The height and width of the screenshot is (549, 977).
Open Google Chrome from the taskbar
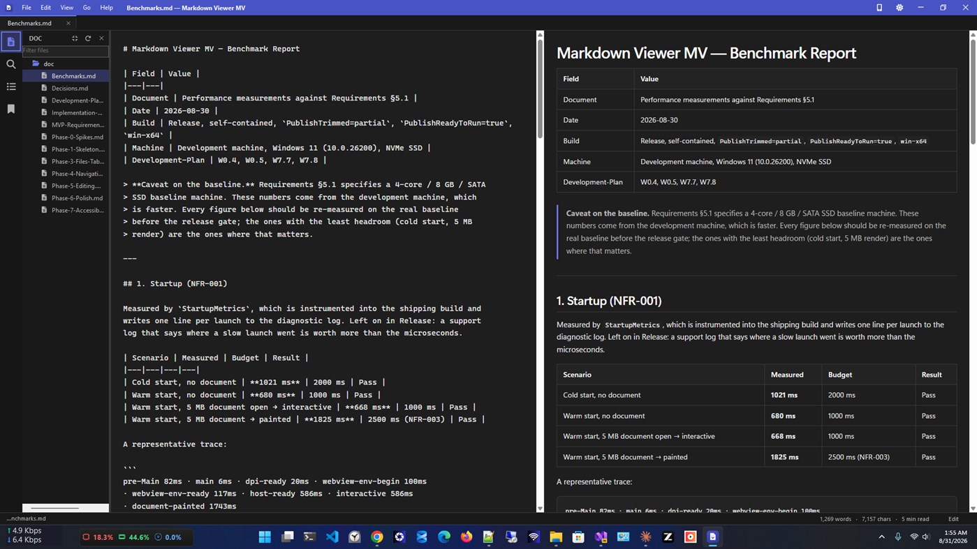[x=377, y=536]
